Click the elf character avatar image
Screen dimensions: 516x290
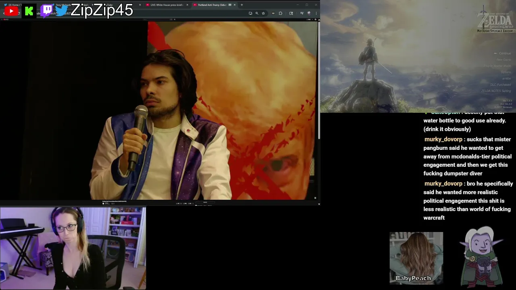(482, 257)
